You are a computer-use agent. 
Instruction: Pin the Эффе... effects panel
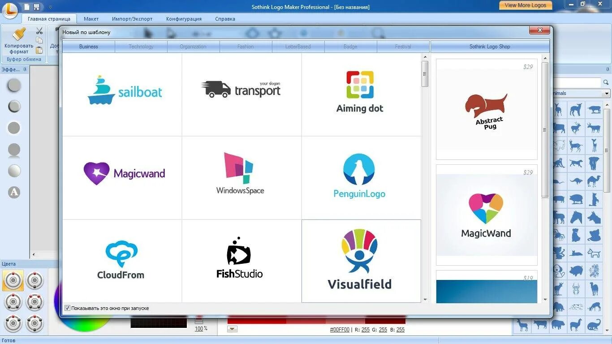pos(25,69)
